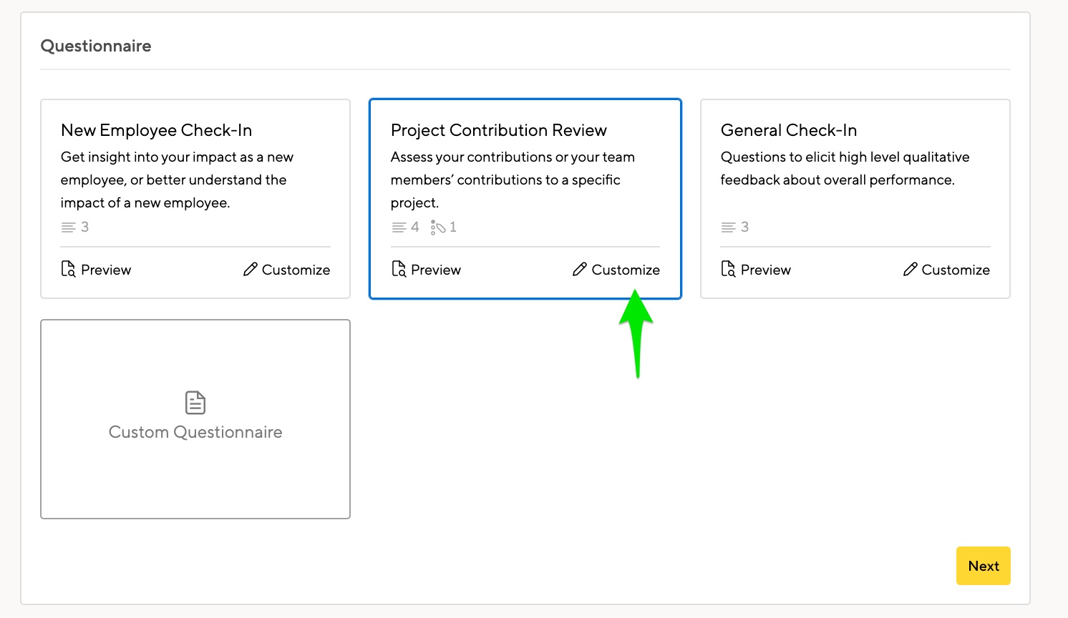Click the question count icon on New Employee Check-In
Image resolution: width=1068 pixels, height=618 pixels.
coord(67,227)
